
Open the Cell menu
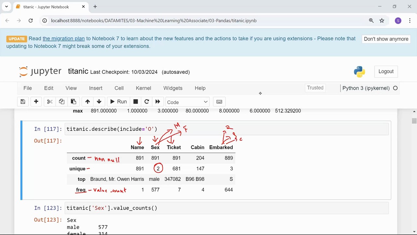point(119,88)
